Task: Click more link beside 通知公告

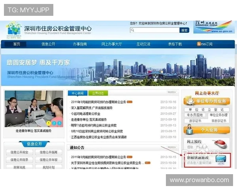Action: pos(172,147)
